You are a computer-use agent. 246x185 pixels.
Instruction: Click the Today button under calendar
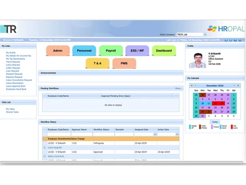pyautogui.click(x=215, y=122)
